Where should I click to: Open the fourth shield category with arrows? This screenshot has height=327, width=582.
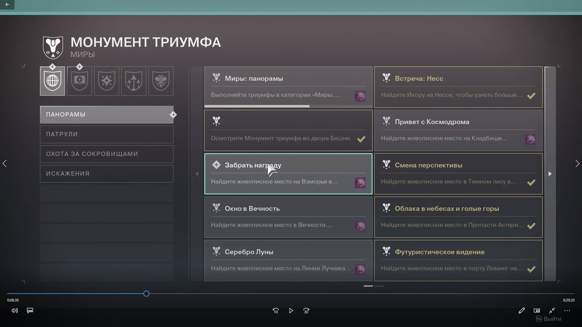click(134, 81)
